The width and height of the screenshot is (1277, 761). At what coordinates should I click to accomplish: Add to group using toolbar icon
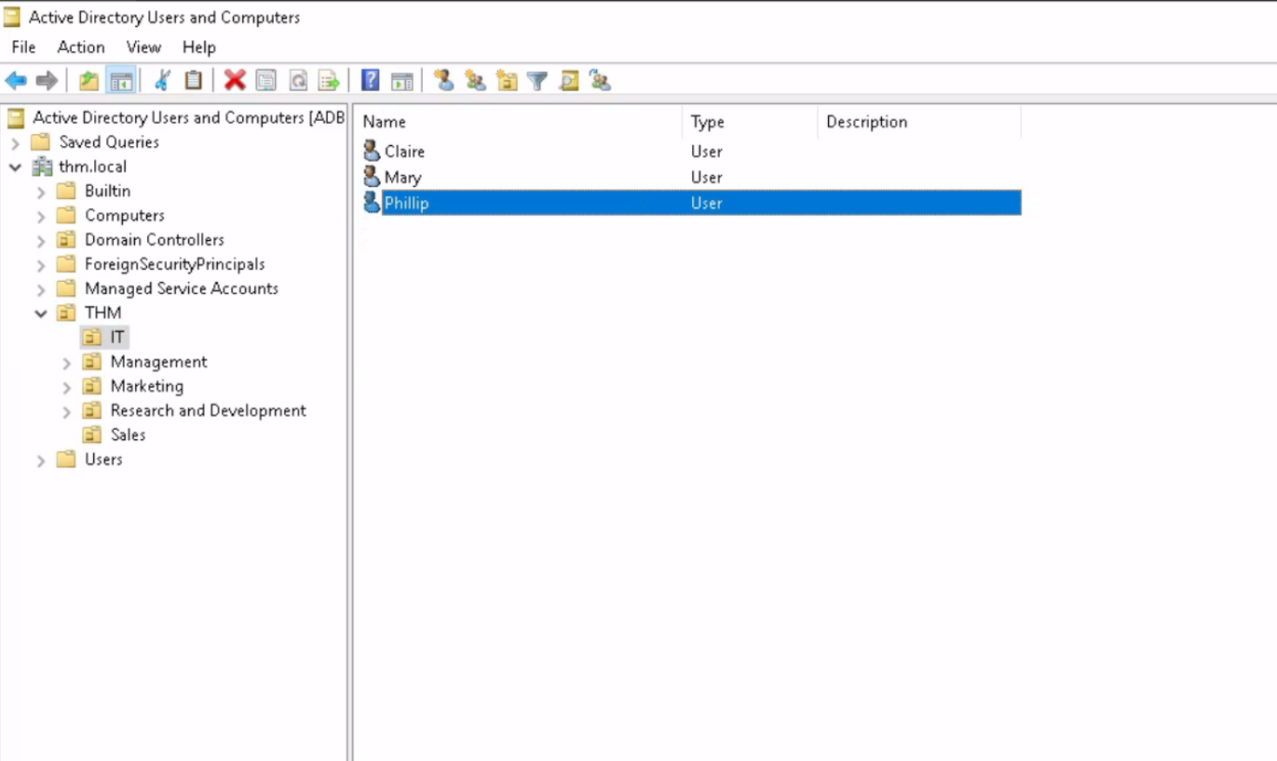tap(600, 81)
